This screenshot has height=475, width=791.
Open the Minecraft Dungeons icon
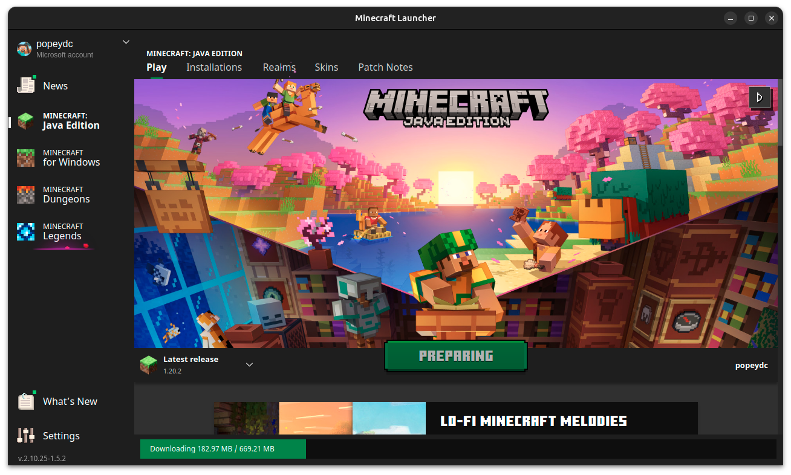pyautogui.click(x=26, y=195)
